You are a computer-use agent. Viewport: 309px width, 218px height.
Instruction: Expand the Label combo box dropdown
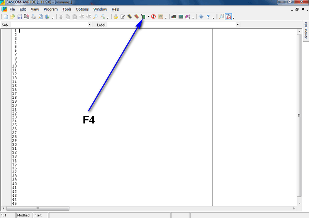[238, 24]
